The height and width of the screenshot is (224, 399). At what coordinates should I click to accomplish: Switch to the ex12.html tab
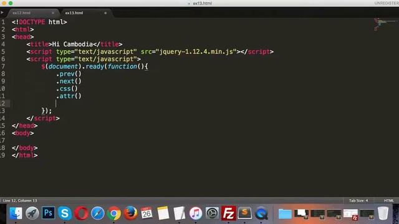(22, 13)
